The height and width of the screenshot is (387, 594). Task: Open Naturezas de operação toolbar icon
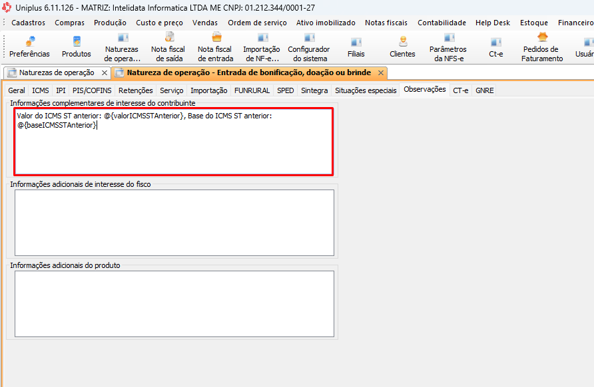click(x=122, y=48)
